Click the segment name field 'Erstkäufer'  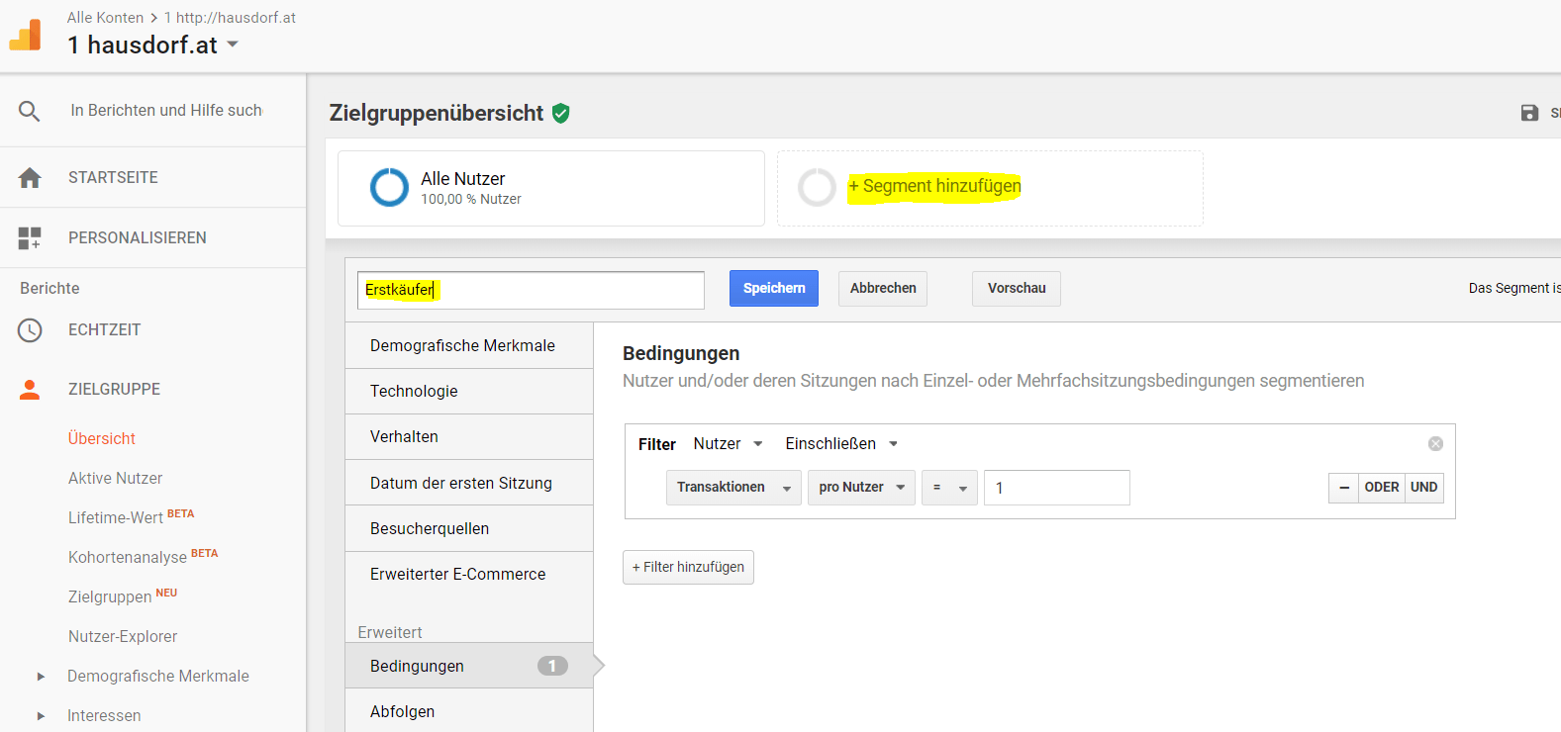(x=531, y=290)
